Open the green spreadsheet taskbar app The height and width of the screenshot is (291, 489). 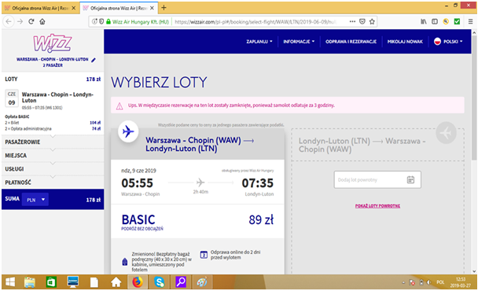point(51,282)
